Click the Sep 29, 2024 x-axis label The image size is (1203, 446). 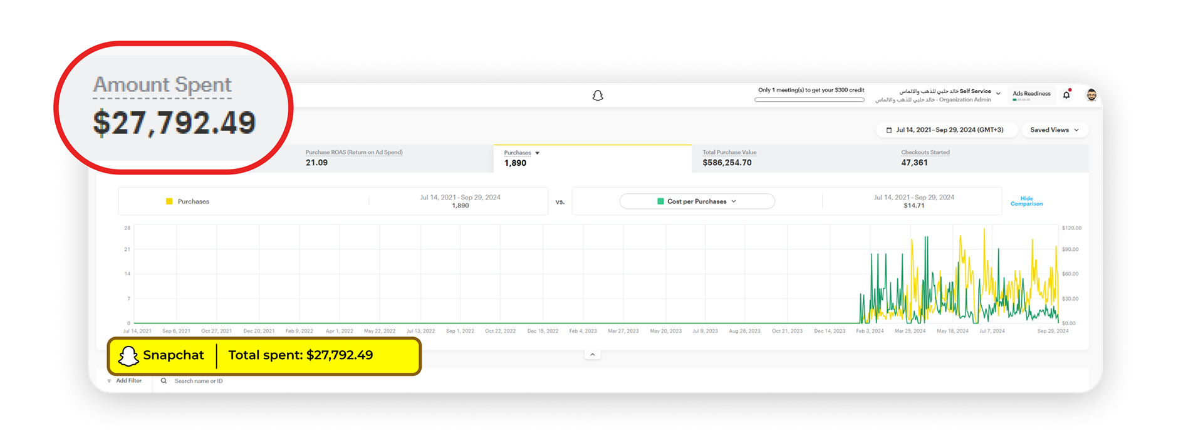(1053, 332)
